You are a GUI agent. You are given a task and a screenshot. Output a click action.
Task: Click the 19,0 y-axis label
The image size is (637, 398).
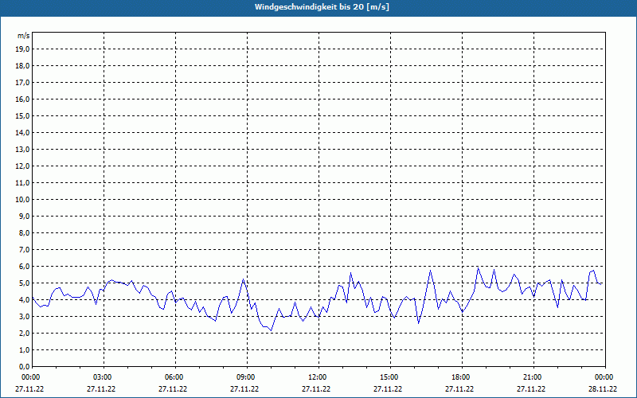point(22,49)
